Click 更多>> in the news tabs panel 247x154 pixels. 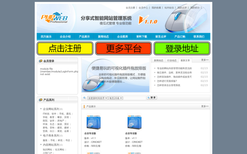[x=205, y=60]
